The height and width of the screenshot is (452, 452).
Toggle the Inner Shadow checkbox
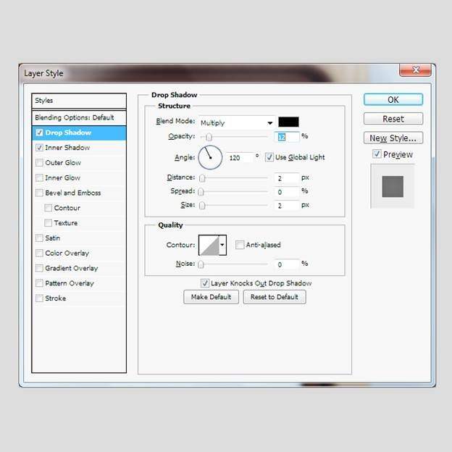[39, 148]
